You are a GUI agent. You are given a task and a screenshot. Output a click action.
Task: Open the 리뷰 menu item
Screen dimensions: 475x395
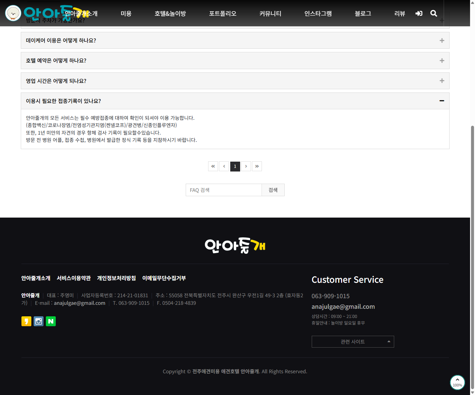point(400,13)
